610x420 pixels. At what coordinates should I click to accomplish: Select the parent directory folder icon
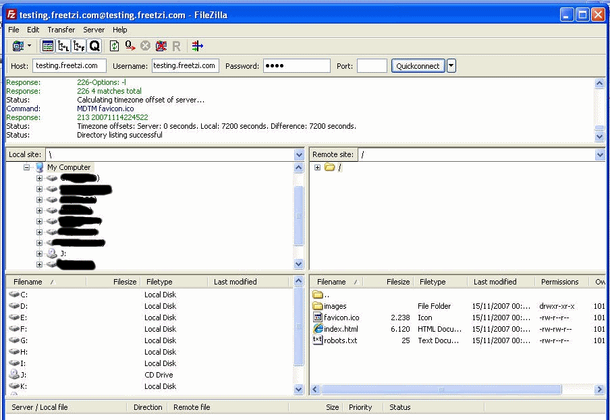click(318, 295)
